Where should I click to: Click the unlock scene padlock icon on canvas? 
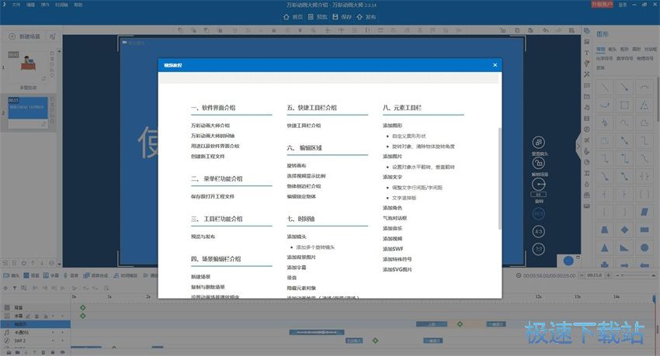coord(539,163)
